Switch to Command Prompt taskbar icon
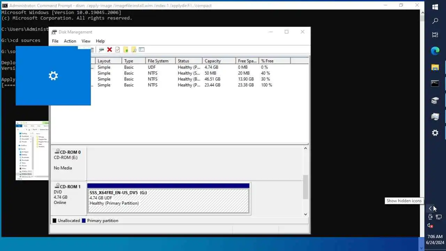Screen dimensions: 446x251 pos(435,84)
